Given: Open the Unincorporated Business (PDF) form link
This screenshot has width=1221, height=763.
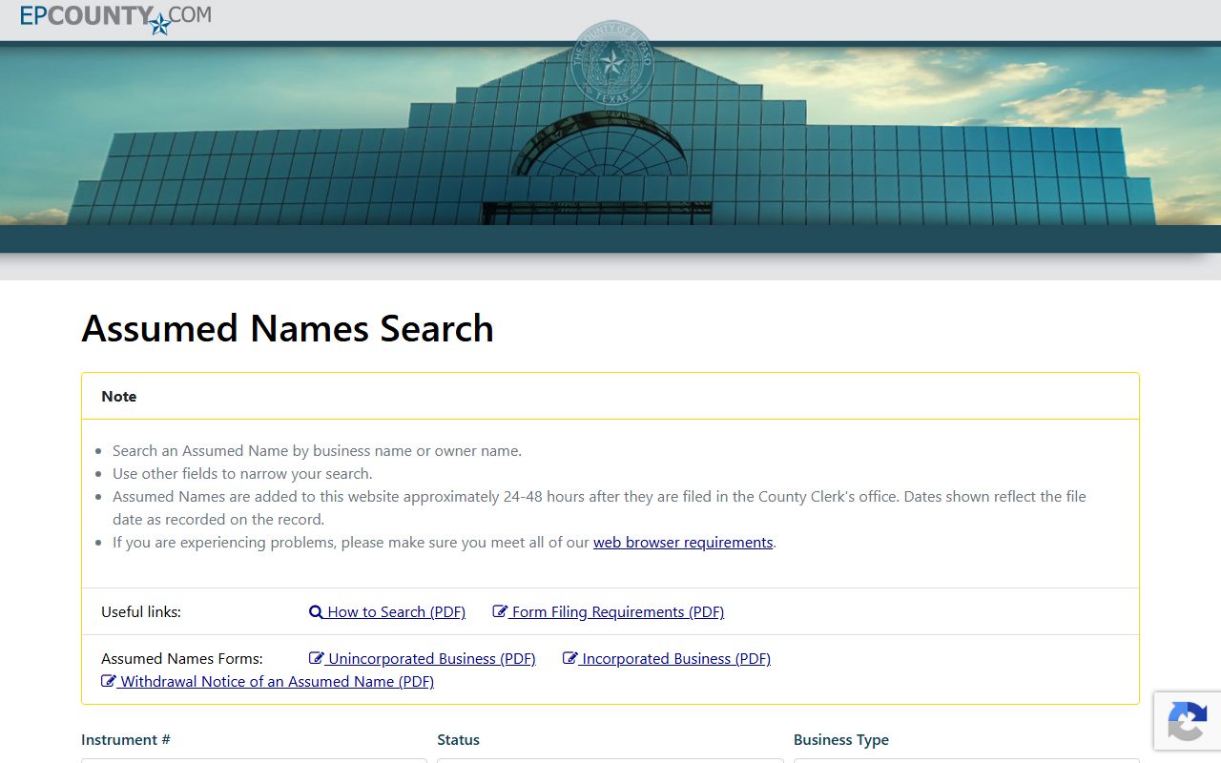Looking at the screenshot, I should [423, 659].
